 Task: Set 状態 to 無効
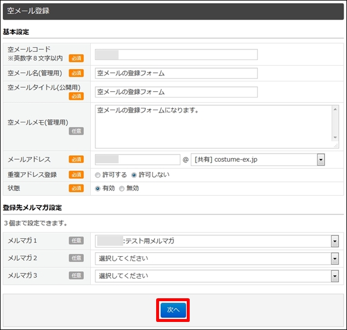[121, 189]
